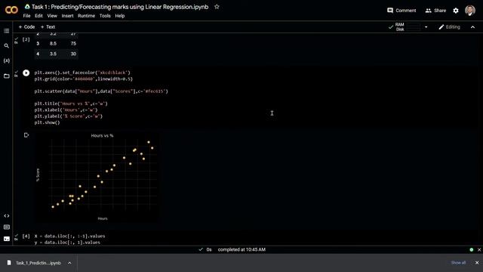
Task: Add a new Code cell
Action: tap(26, 27)
